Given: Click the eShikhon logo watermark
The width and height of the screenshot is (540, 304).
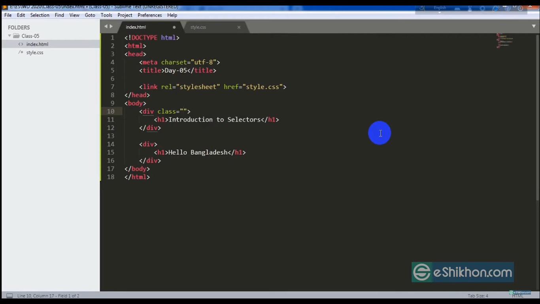Looking at the screenshot, I should point(463,272).
